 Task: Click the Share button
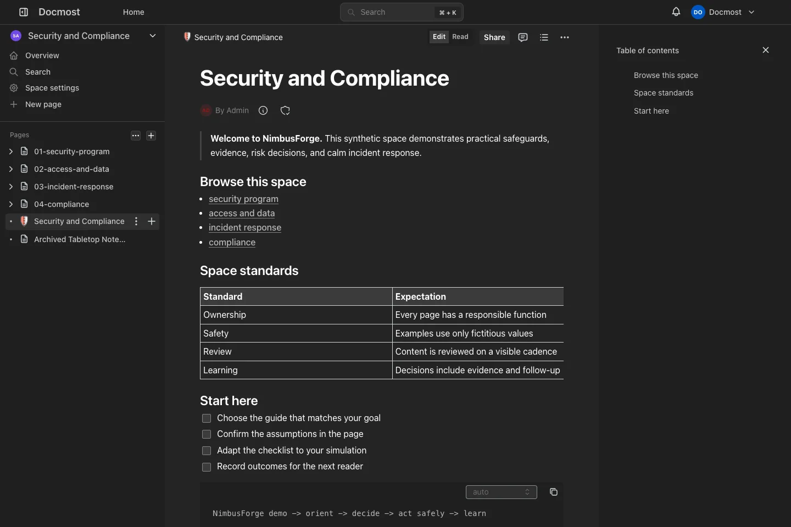(494, 37)
